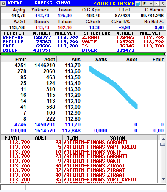Click the bid quantity 1446210
The width and height of the screenshot is (167, 192).
[x=45, y=66]
